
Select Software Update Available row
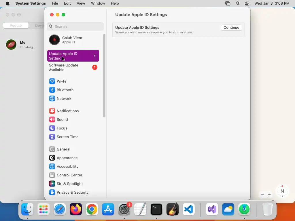(73, 67)
